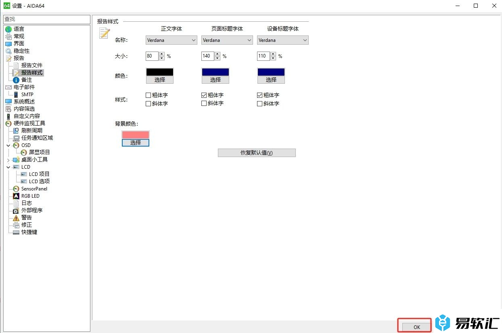
Task: Click the report icon beside 报告
Action: pyautogui.click(x=8, y=58)
